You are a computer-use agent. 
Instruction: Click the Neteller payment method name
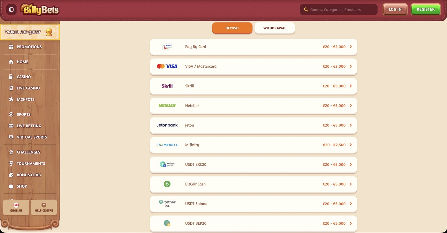[x=192, y=106]
